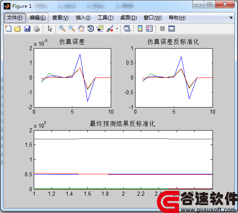
Task: Open the 编辑(E) menu
Action: [x=37, y=18]
